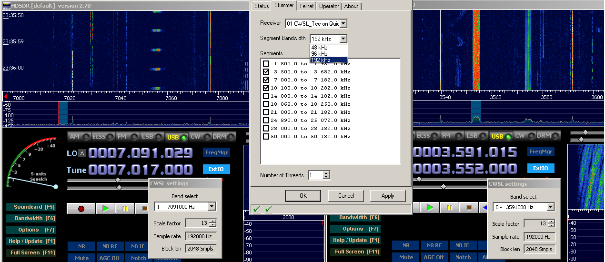Click Tune frequency 0007.017.000 display
This screenshot has height=262, width=605.
141,170
